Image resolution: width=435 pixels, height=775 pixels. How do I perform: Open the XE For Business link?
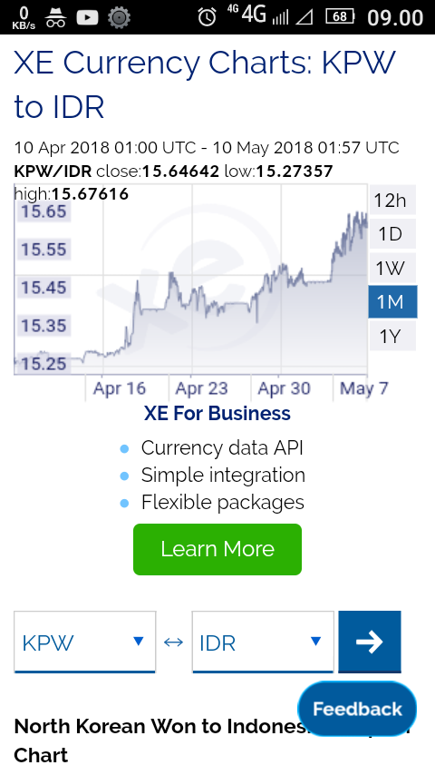pyautogui.click(x=217, y=413)
